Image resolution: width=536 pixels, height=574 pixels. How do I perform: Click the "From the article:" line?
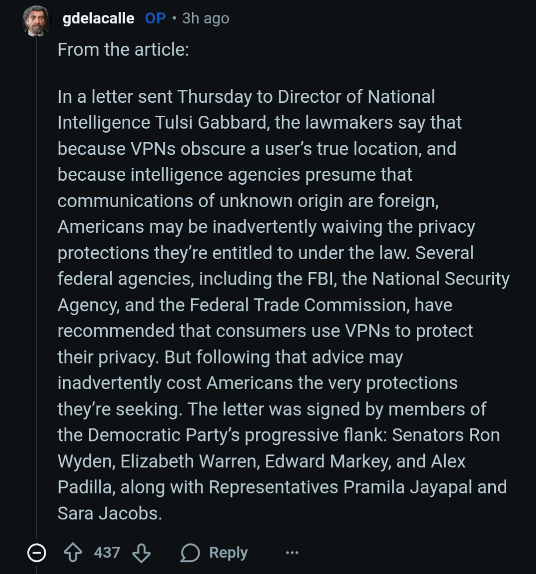123,50
